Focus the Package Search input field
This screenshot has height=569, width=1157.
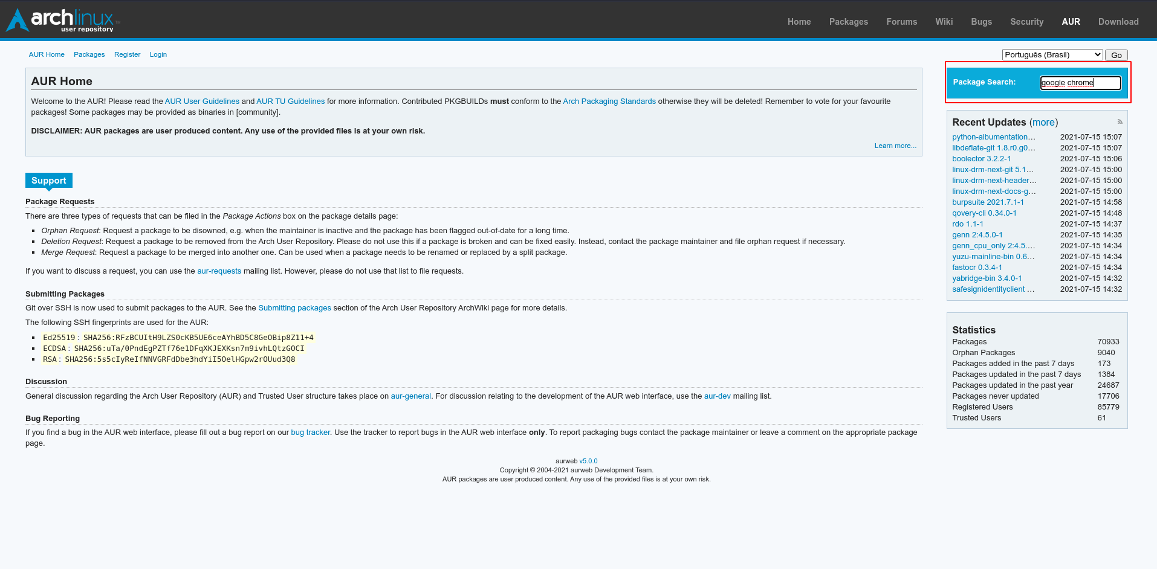1080,83
